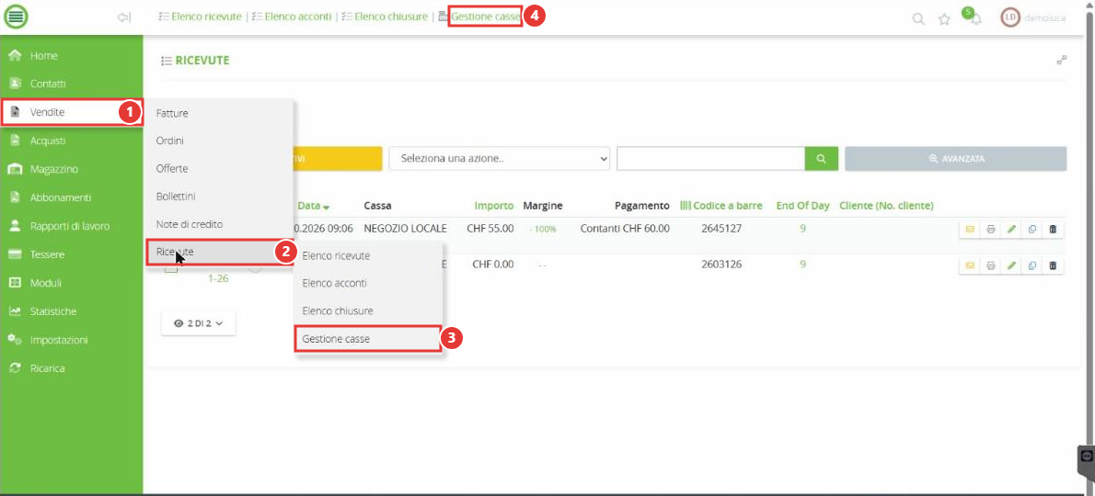This screenshot has width=1095, height=496.
Task: Delete receipt with barcode 2645127
Action: pos(1053,229)
